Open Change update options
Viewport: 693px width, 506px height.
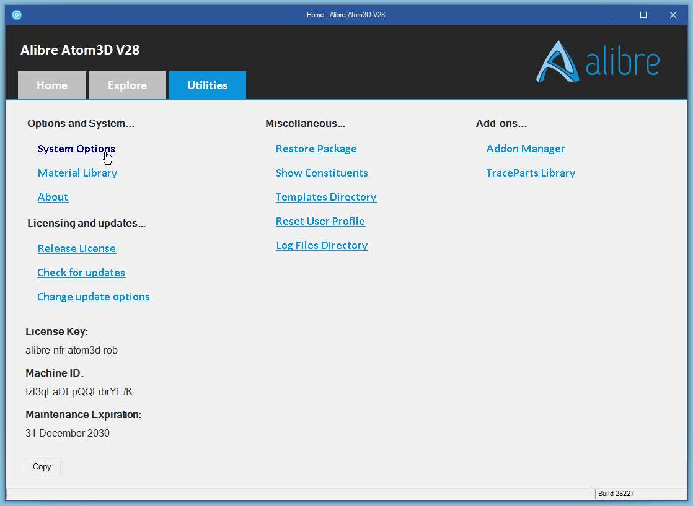click(94, 297)
